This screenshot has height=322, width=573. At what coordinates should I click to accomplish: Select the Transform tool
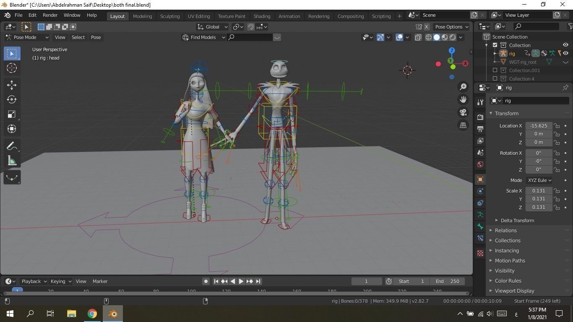[12, 129]
